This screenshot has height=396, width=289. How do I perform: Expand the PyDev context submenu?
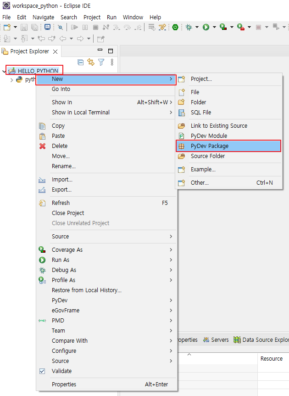pos(106,300)
